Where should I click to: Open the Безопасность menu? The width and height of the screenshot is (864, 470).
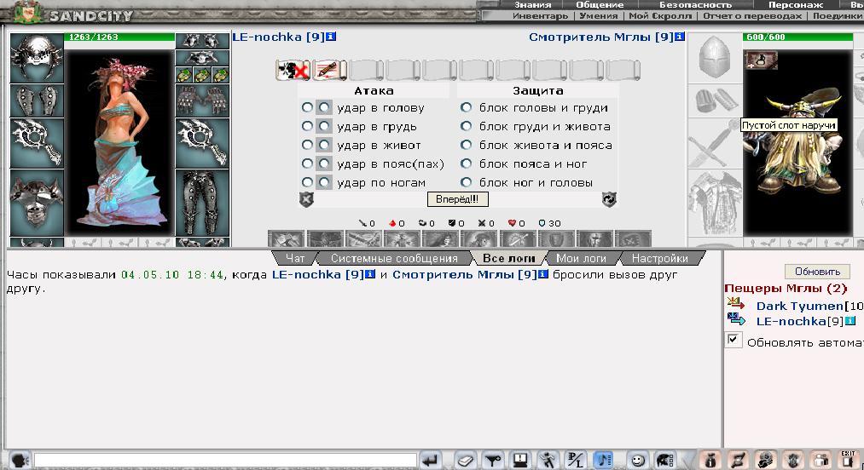tap(695, 4)
